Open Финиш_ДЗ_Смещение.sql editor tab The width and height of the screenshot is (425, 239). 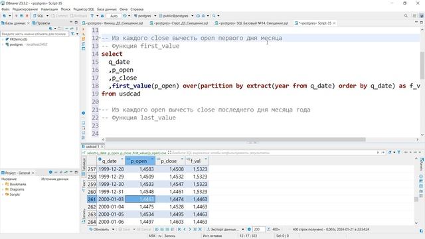pyautogui.click(x=112, y=23)
